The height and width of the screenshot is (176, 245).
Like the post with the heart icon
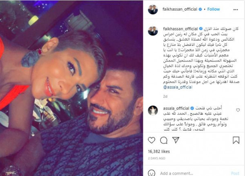pyautogui.click(x=151, y=140)
